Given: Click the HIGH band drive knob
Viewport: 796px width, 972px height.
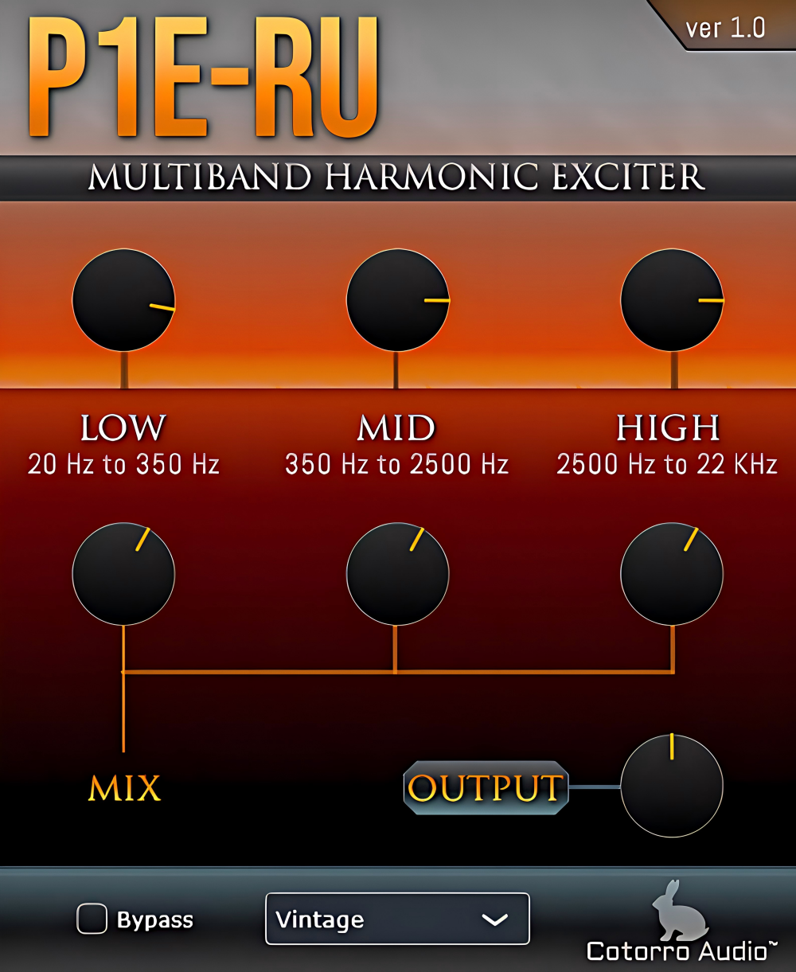Looking at the screenshot, I should (672, 300).
